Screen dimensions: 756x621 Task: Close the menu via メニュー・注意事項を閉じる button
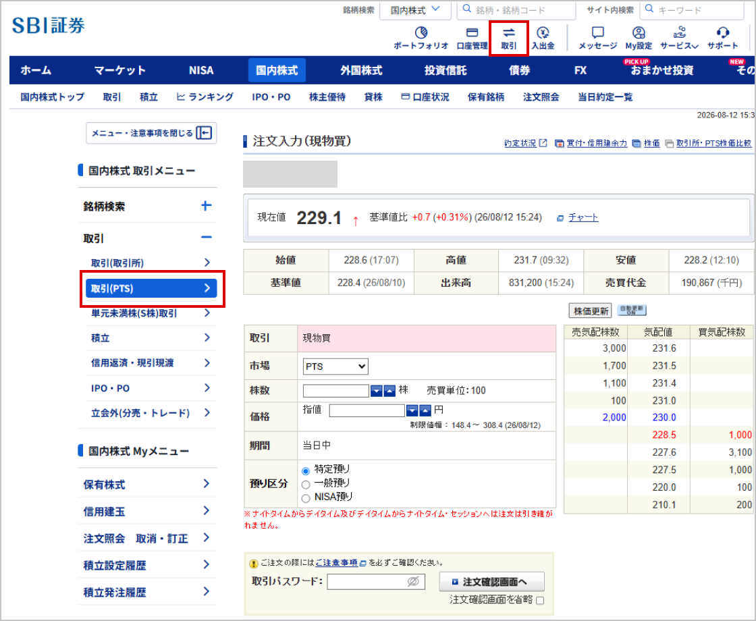coord(151,133)
